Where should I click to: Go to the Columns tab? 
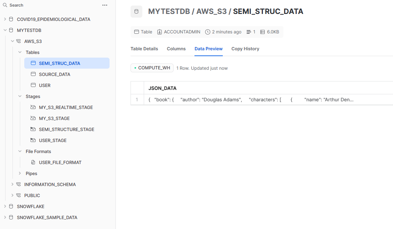(176, 49)
